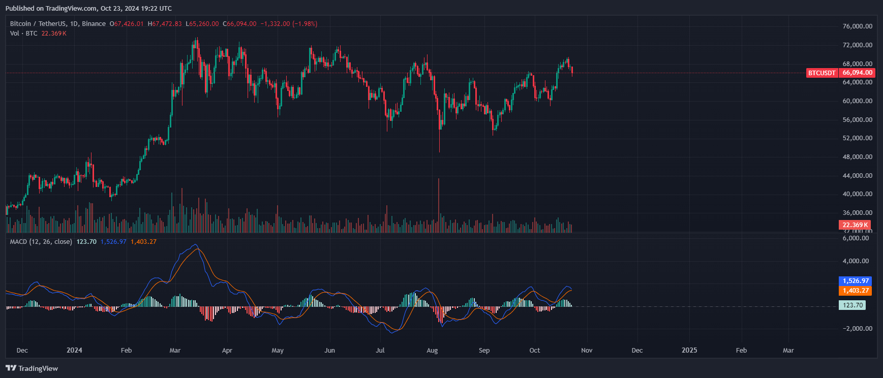This screenshot has height=378, width=883.
Task: Click MACD histogram value 123.70 in legend
Action: [x=86, y=242]
